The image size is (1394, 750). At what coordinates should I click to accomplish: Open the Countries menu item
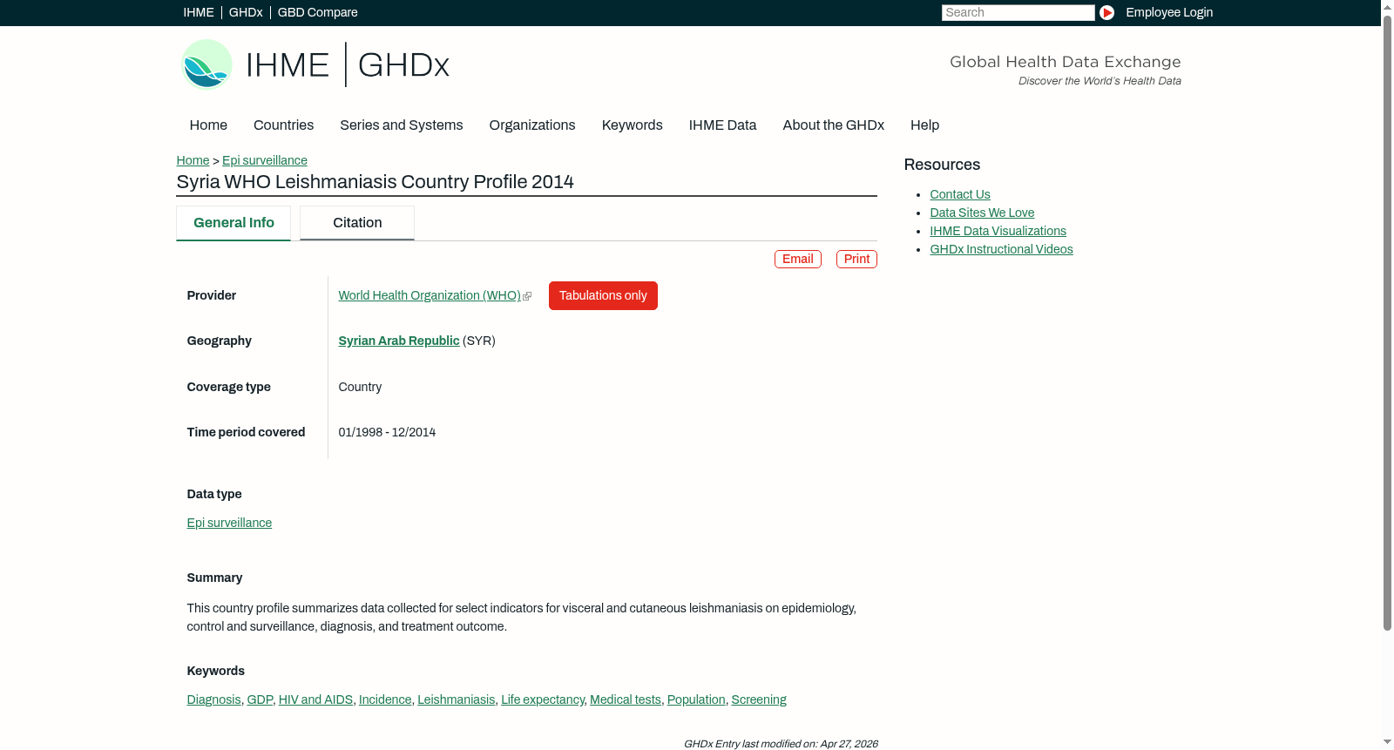click(x=284, y=125)
